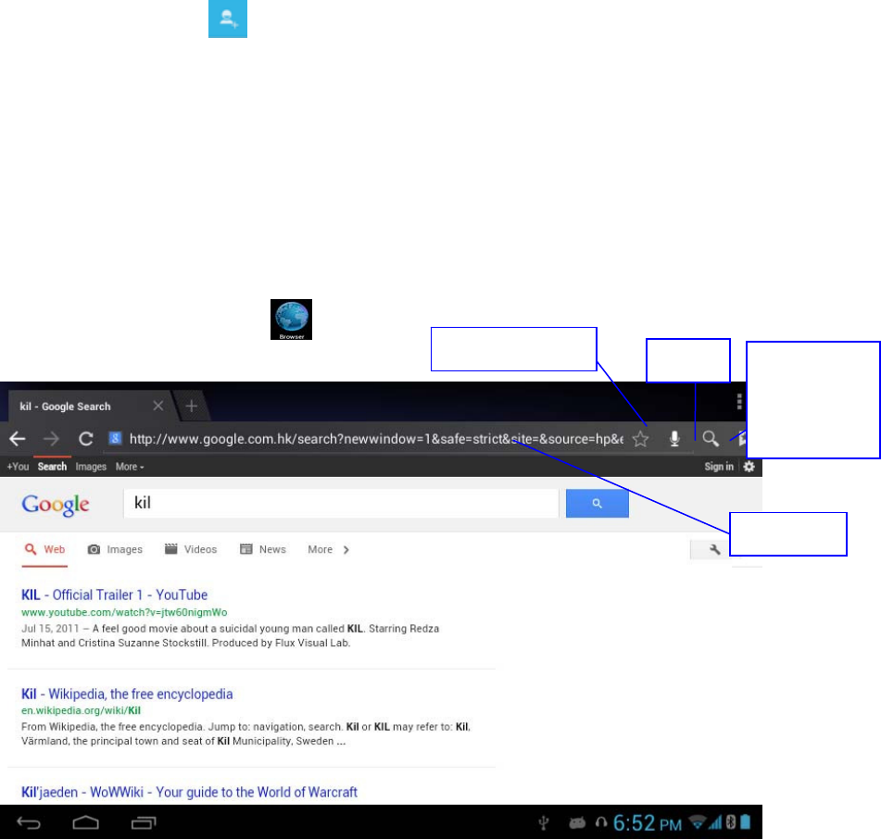The width and height of the screenshot is (881, 839).
Task: Click the magnifier search icon in toolbar
Action: coord(711,439)
